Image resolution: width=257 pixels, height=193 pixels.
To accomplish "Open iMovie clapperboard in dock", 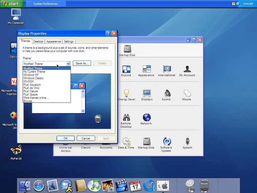I will [x=122, y=186].
